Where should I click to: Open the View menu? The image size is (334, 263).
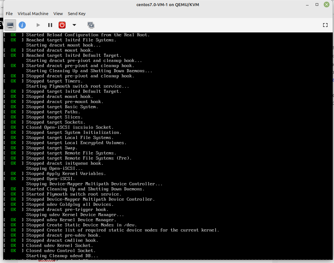pos(58,13)
